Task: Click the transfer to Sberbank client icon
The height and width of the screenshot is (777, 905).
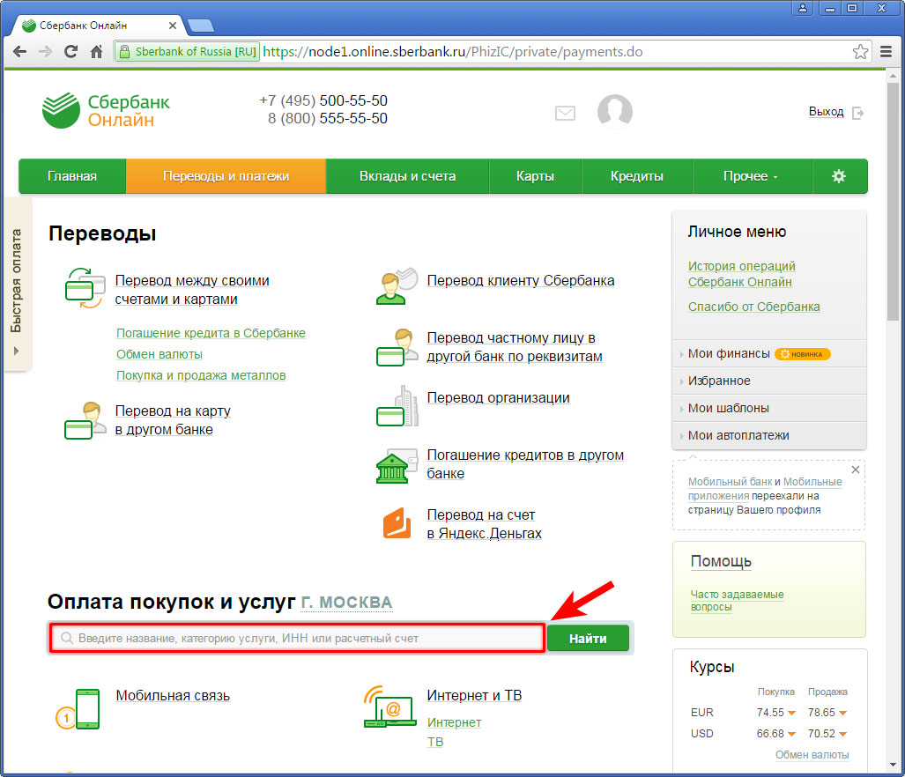Action: [x=397, y=286]
